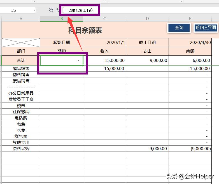Click the diagonal-crossed cell above 部门
Image resolution: width=219 pixels, height=184 pixels.
(x=21, y=43)
